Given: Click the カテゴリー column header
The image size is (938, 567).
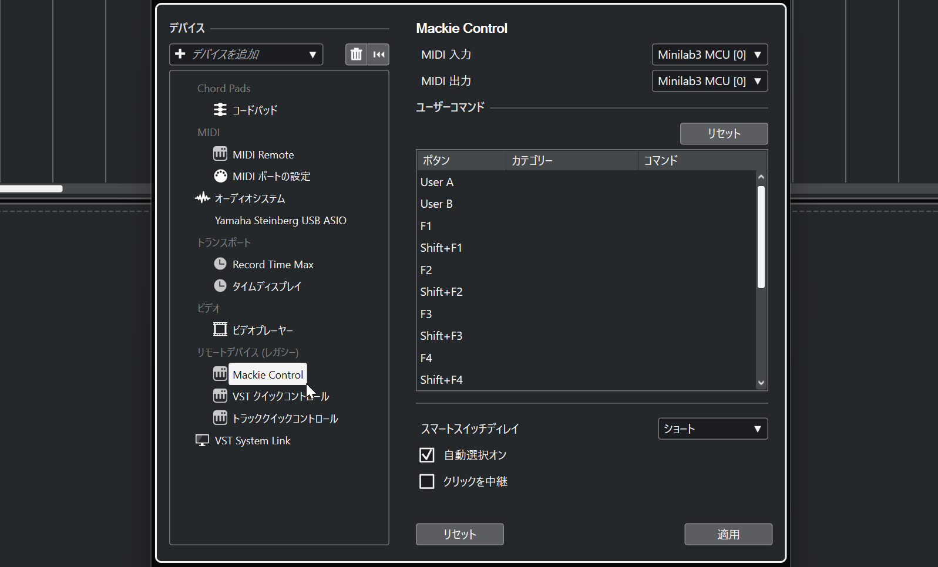Looking at the screenshot, I should pyautogui.click(x=572, y=160).
